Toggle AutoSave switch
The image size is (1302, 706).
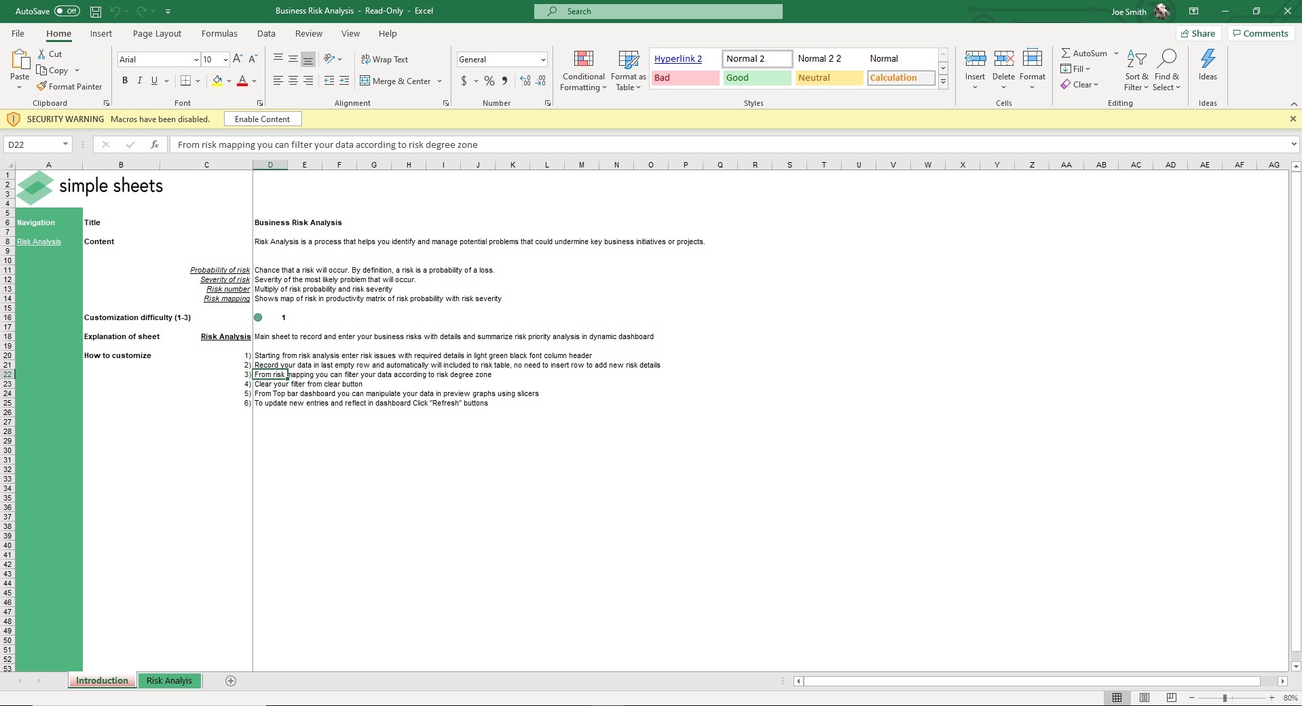67,12
